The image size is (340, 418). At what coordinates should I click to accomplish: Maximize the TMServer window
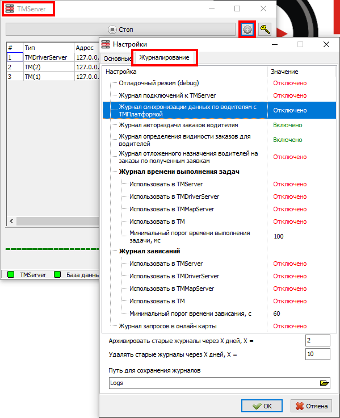[x=237, y=9]
